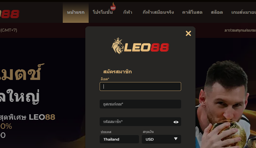This screenshot has height=148, width=256.
Task: Focus the อีเมล email input field
Action: point(140,86)
